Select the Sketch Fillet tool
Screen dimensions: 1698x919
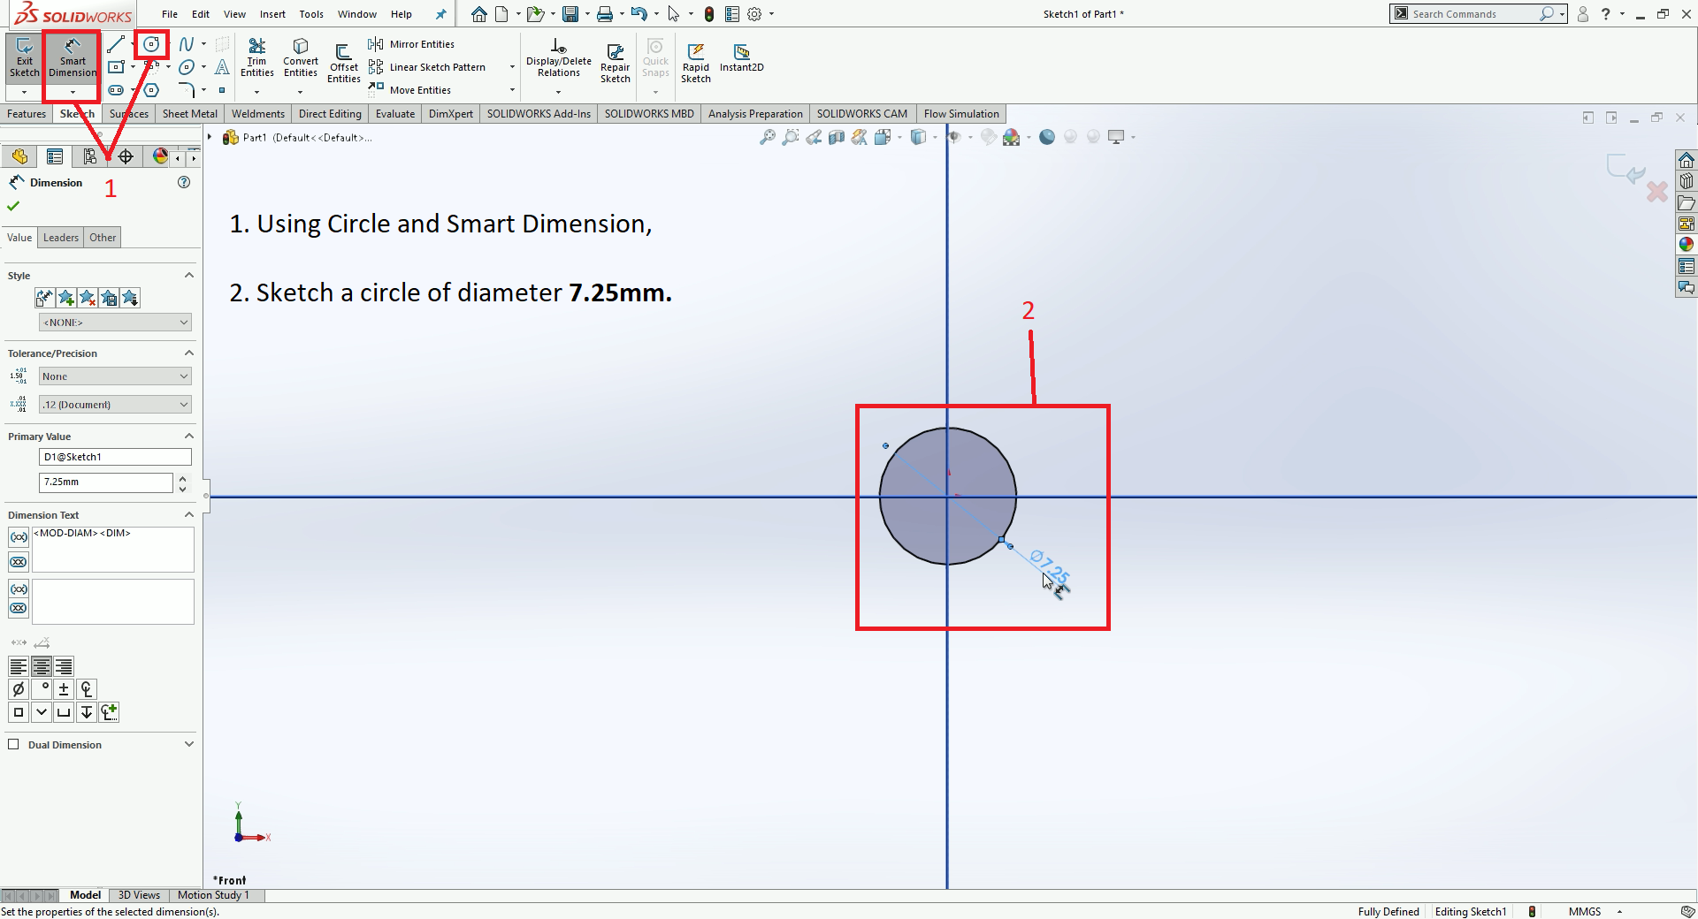(187, 90)
